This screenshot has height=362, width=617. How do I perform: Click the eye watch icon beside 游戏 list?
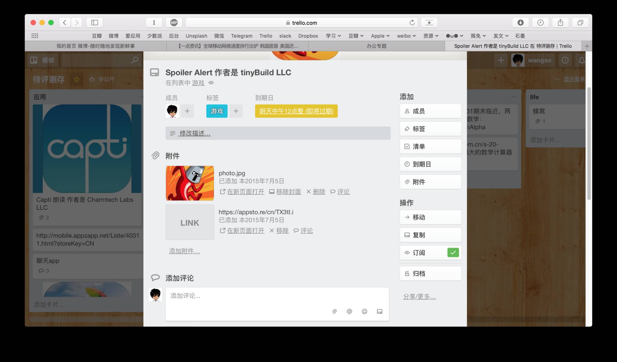(211, 83)
